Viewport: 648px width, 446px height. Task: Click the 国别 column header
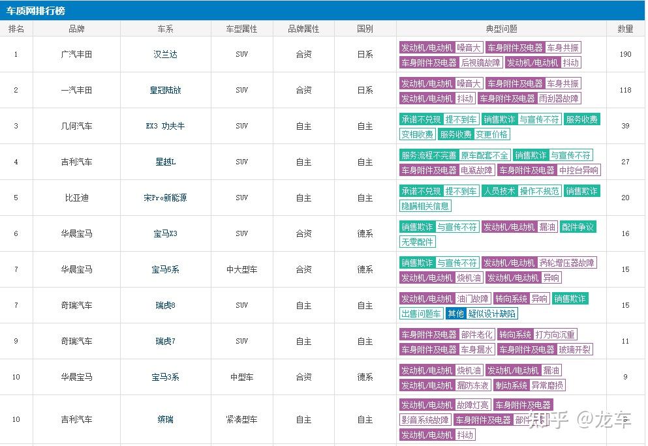click(x=365, y=29)
